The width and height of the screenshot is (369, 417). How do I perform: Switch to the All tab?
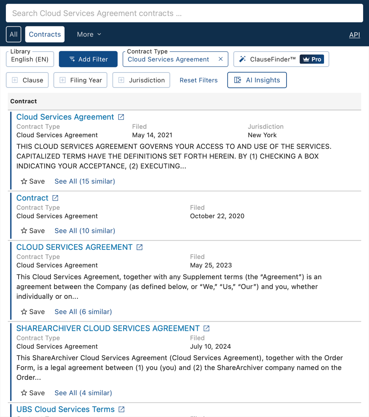click(13, 34)
